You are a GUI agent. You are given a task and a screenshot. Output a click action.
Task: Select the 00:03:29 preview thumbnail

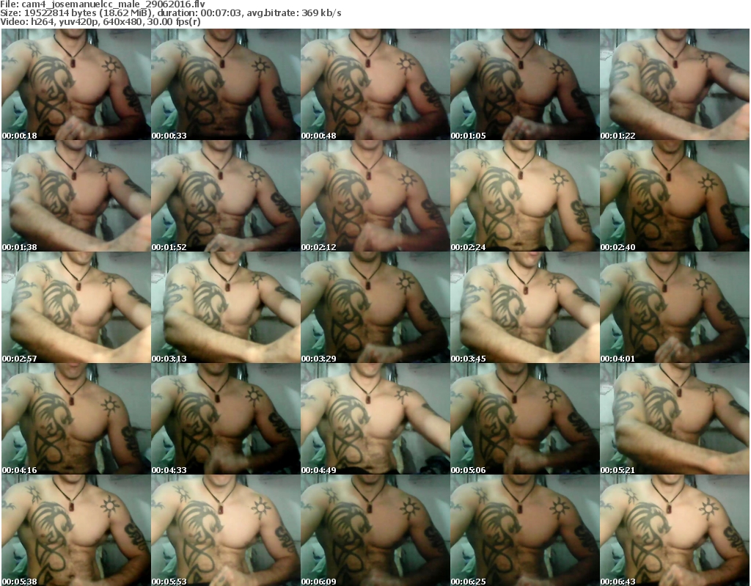tap(375, 307)
